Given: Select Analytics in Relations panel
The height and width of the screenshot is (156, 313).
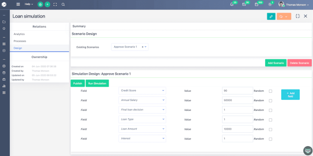Looking at the screenshot, I should coord(19,34).
